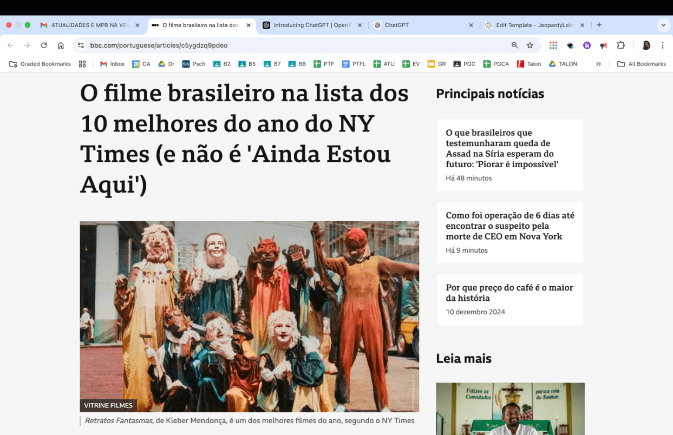Viewport: 673px width, 435px height.
Task: Bookmark this page with the star icon
Action: [x=530, y=45]
